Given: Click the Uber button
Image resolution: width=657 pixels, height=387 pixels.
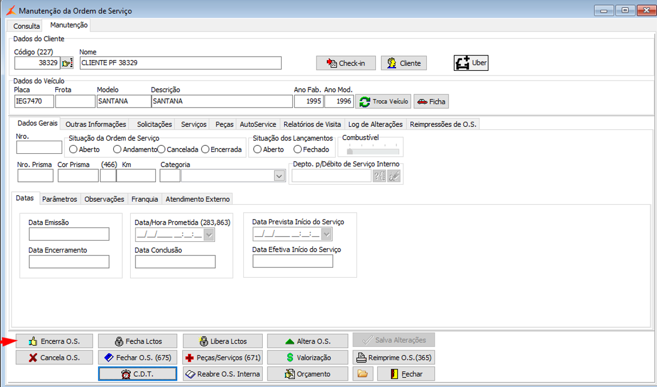Looking at the screenshot, I should 471,63.
